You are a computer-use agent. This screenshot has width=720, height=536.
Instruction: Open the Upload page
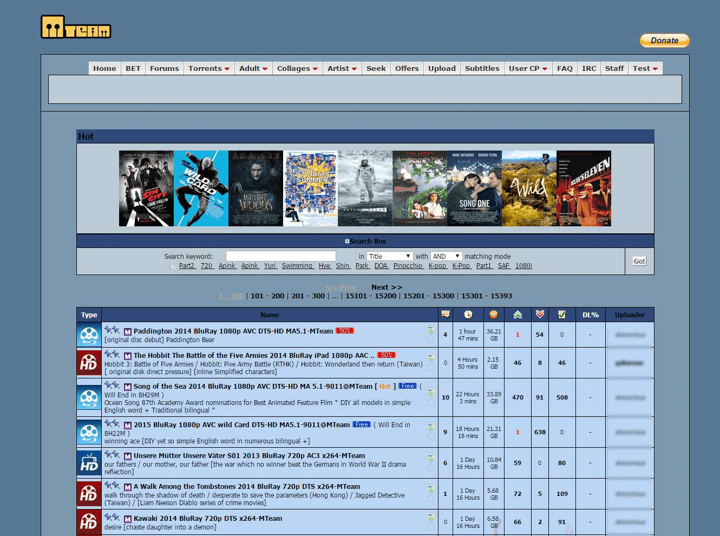[442, 68]
